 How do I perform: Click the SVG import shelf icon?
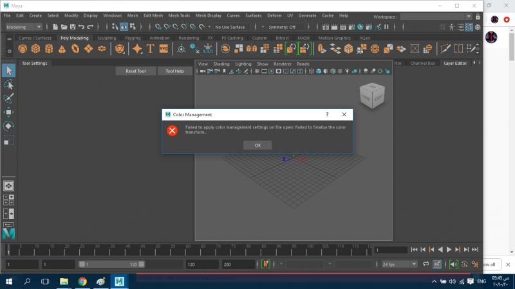pos(164,49)
